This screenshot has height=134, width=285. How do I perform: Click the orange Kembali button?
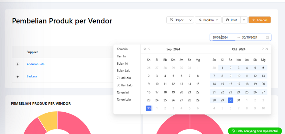260,20
